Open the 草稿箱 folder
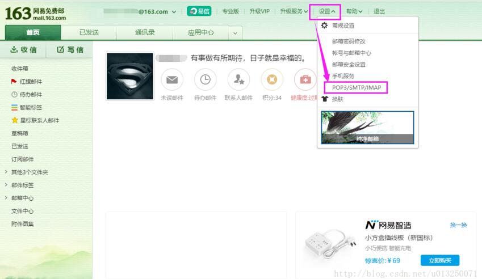The image size is (482, 279). pos(20,133)
